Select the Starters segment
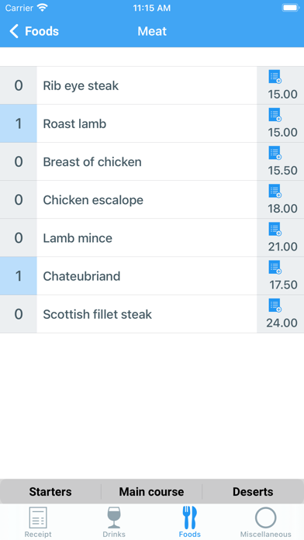304x540 pixels. coord(50,492)
